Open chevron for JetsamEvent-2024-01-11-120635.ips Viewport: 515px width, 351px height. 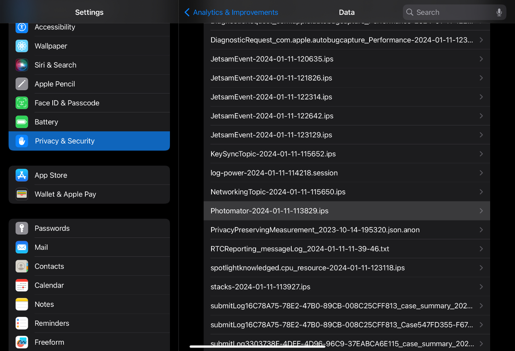point(481,59)
